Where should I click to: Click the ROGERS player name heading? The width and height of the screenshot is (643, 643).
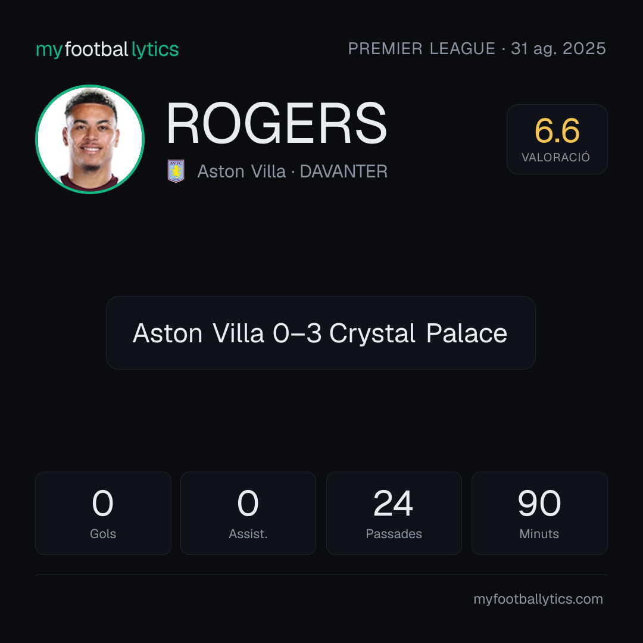coord(276,123)
